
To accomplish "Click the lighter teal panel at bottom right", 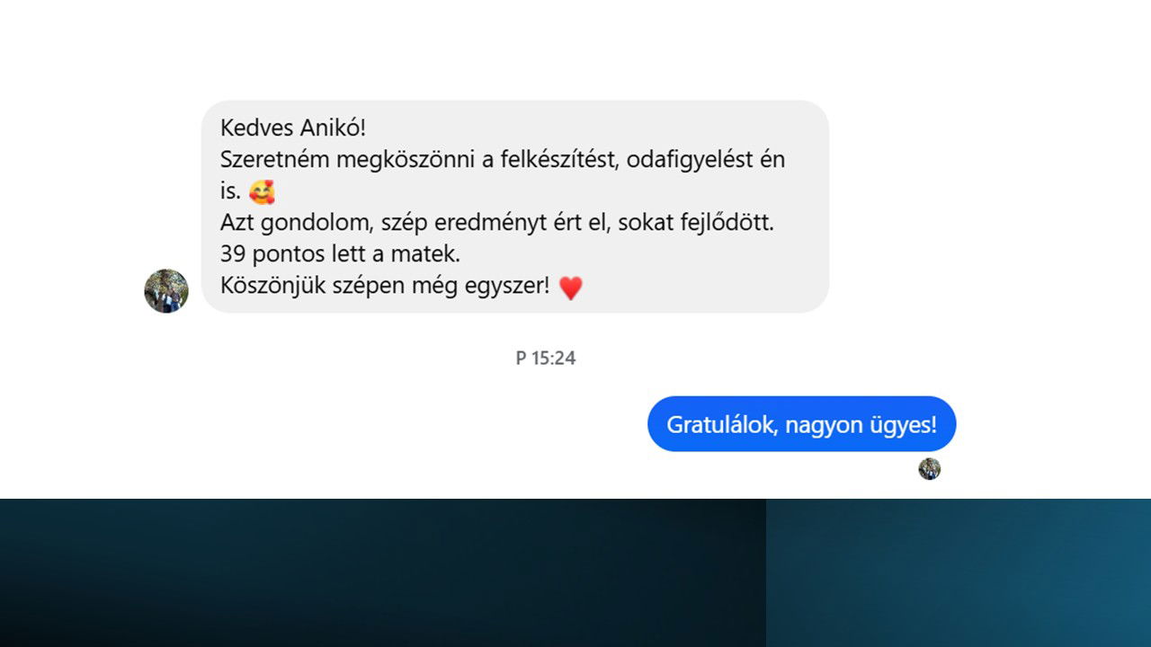I will point(959,572).
